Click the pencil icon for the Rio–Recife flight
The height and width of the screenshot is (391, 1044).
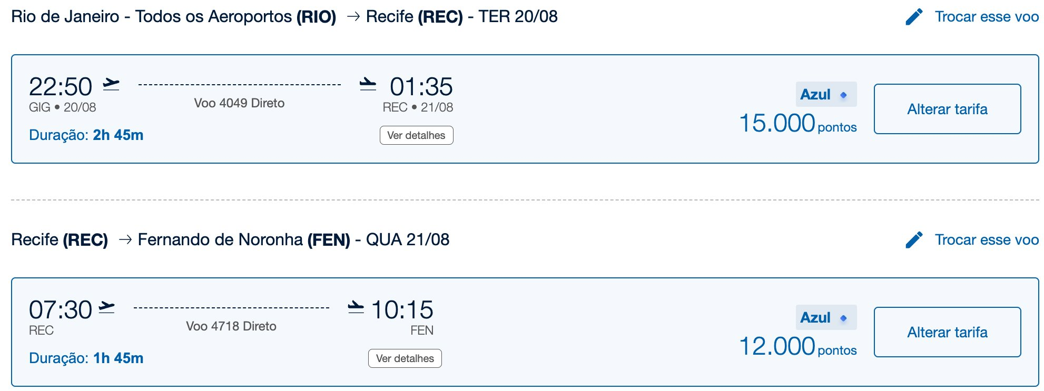point(914,17)
